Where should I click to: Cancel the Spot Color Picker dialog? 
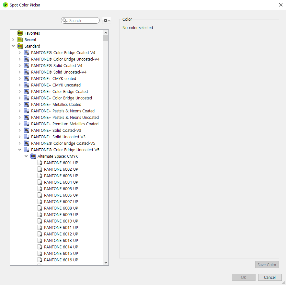coord(270,277)
